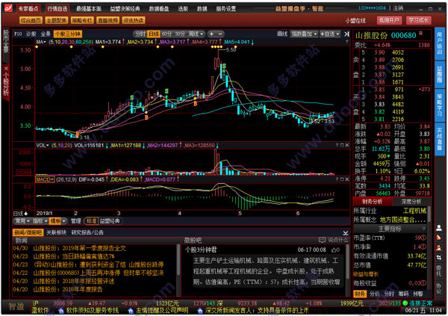Switch to 深度分析 tab
The width and height of the screenshot is (448, 316).
411,202
